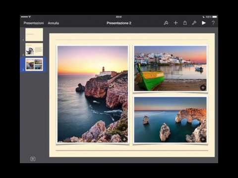Tap the plus badge on sea rocks photo
Image resolution: width=238 pixels, height=178 pixels.
[203, 139]
